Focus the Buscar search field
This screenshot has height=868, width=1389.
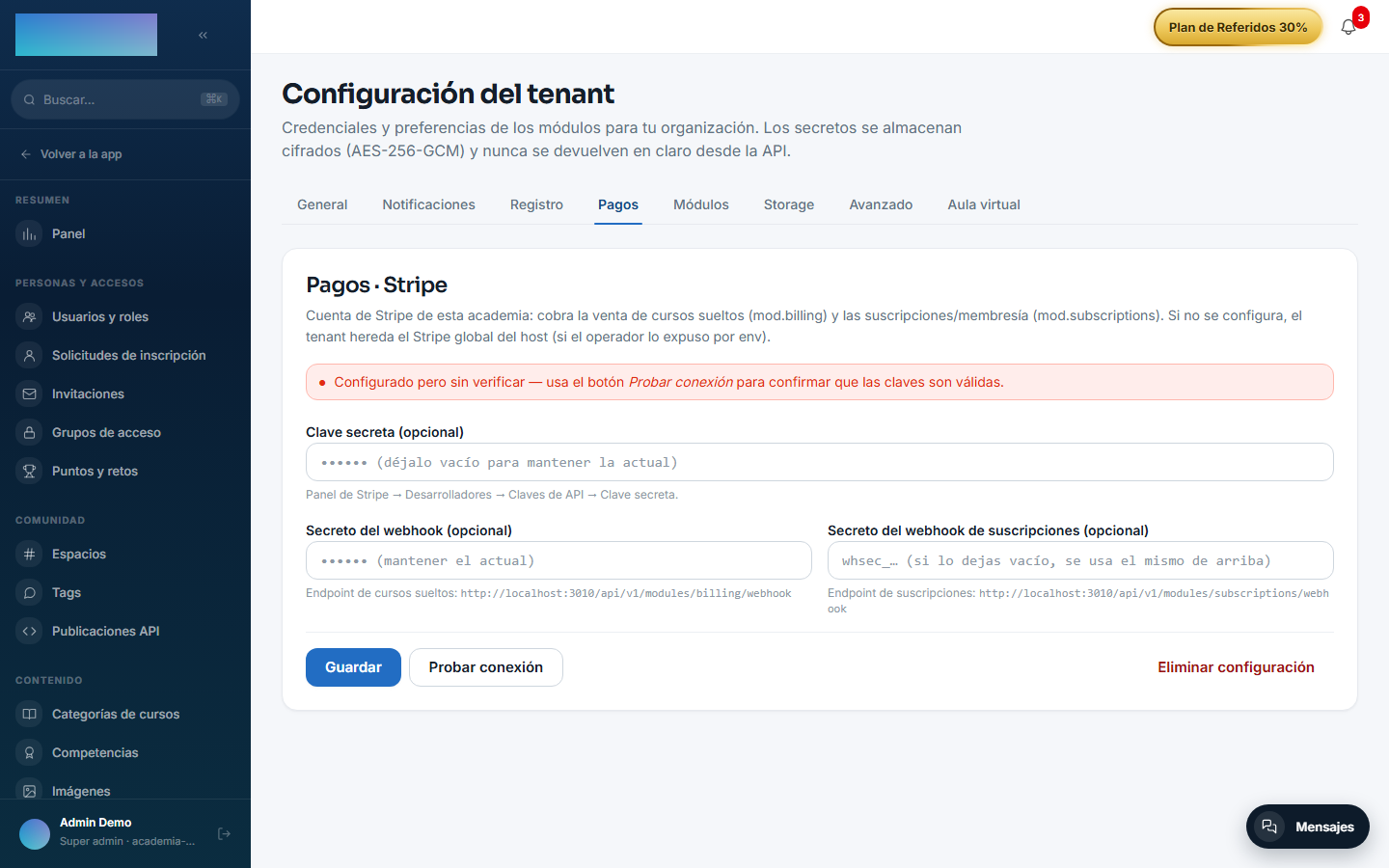[x=125, y=99]
